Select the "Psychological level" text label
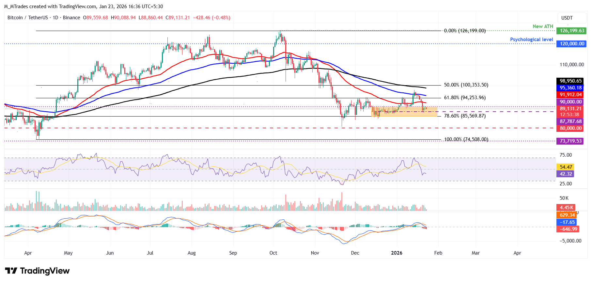 531,39
